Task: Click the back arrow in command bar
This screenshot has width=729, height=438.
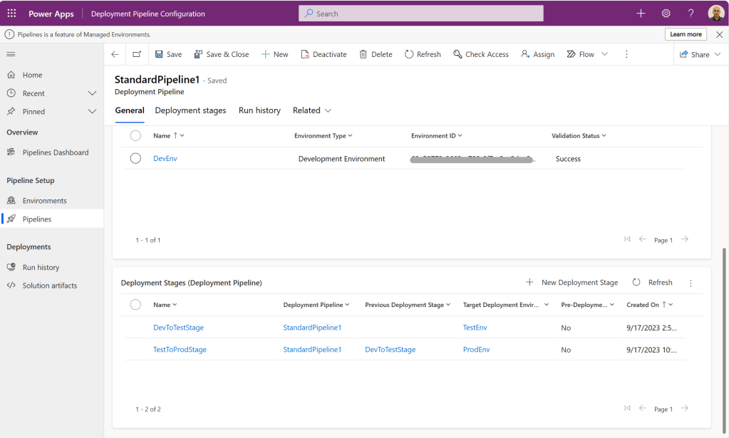Action: pos(115,54)
